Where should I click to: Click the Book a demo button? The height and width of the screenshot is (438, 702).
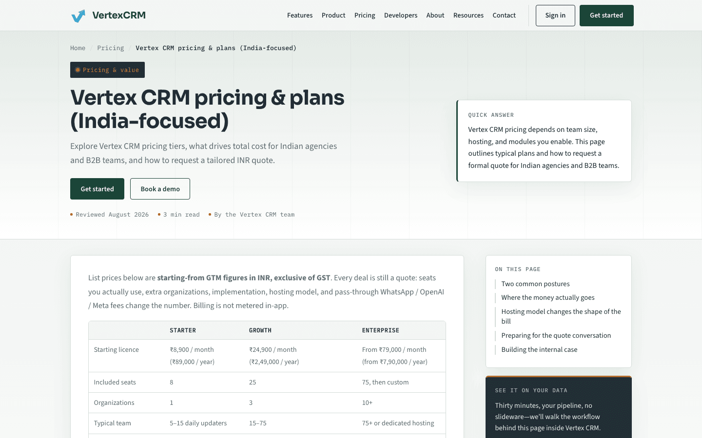pyautogui.click(x=160, y=189)
